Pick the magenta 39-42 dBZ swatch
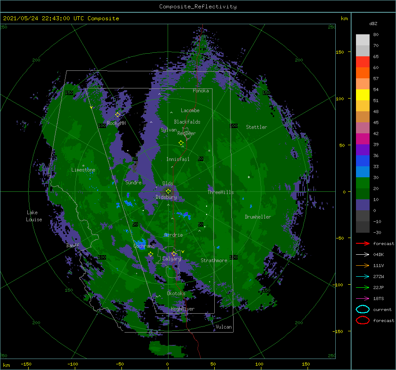 point(363,139)
